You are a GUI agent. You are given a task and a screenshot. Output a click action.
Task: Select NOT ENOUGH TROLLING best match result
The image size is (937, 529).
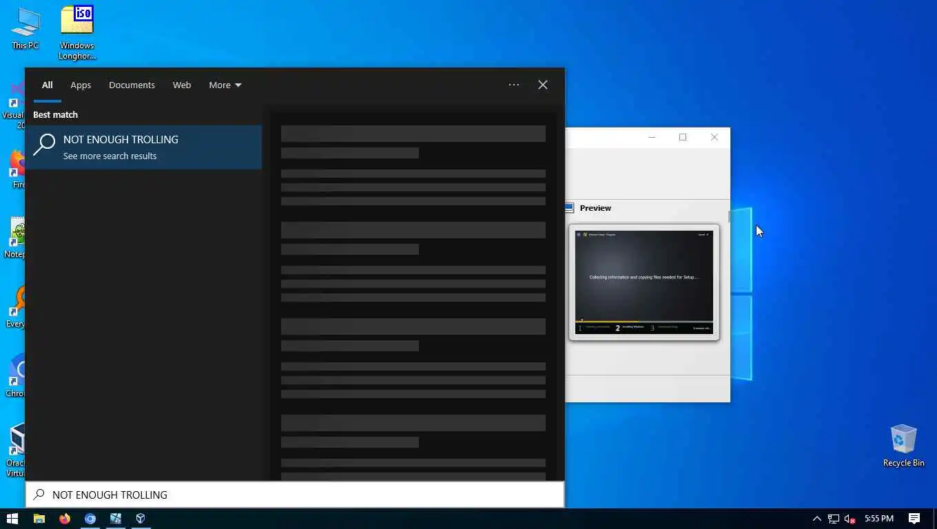tap(143, 147)
